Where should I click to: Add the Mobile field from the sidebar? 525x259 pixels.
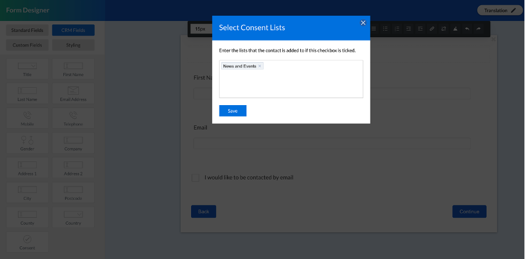coord(27,118)
